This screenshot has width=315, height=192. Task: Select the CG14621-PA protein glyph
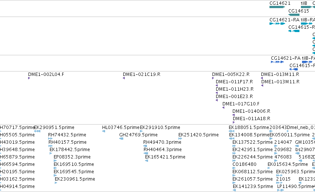coord(278,62)
